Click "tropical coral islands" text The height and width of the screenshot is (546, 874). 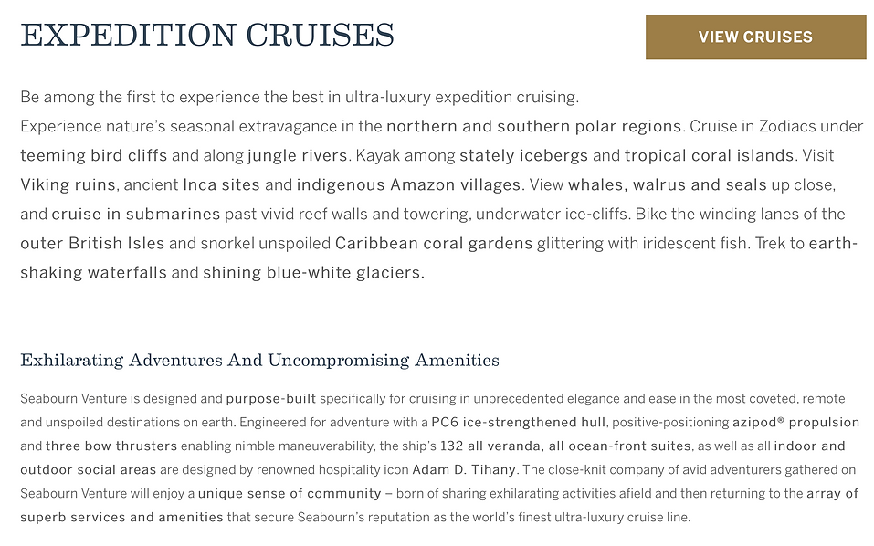coord(709,155)
